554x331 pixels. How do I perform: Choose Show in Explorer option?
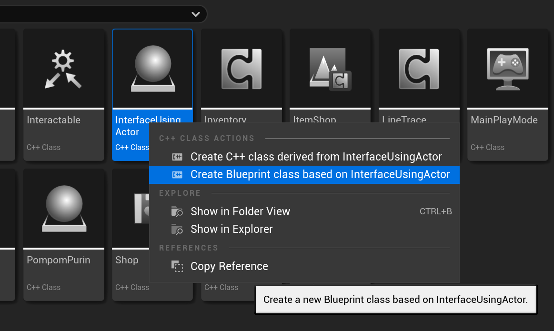pos(304,229)
